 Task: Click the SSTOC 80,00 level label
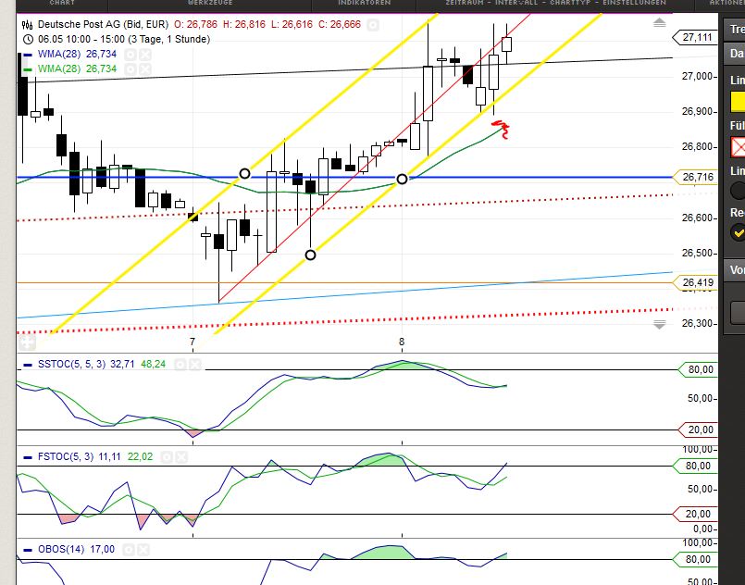coord(698,369)
